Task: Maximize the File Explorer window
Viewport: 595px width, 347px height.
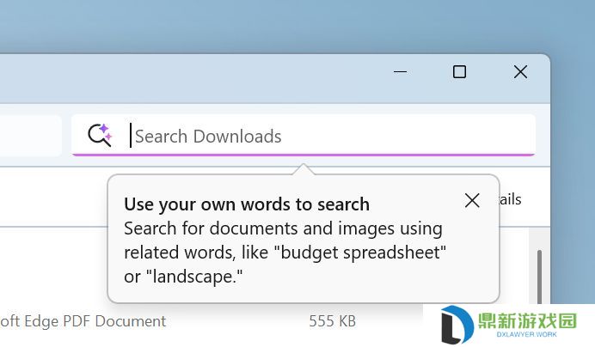Action: point(459,71)
